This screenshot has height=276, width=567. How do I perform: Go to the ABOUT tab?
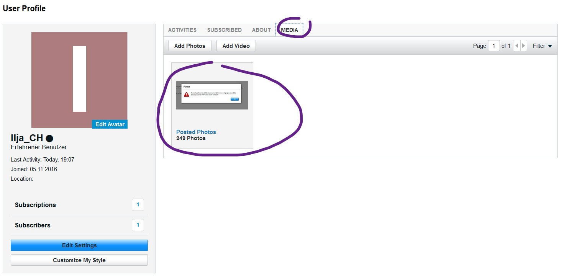(x=261, y=30)
